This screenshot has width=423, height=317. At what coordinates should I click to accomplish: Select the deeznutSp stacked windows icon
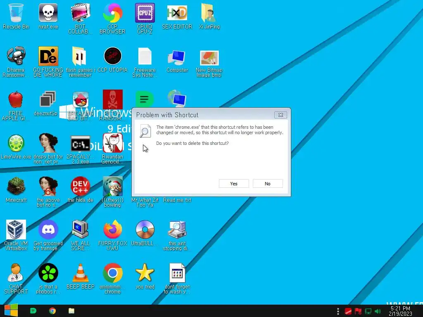(48, 99)
